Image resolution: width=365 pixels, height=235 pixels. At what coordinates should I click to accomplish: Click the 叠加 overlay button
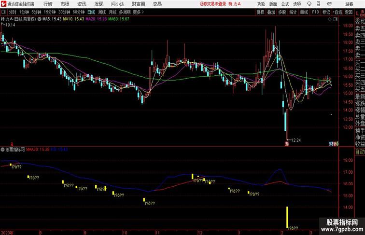tap(271, 12)
